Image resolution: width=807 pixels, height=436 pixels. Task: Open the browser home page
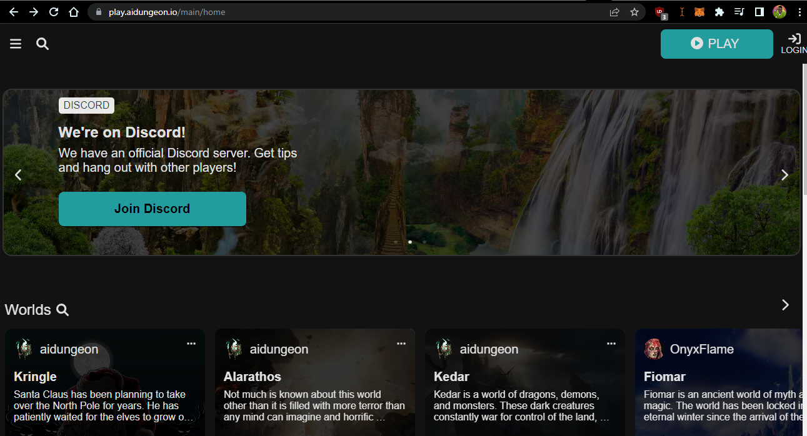[74, 12]
